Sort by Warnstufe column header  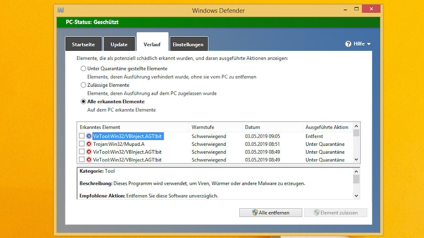[x=215, y=127]
